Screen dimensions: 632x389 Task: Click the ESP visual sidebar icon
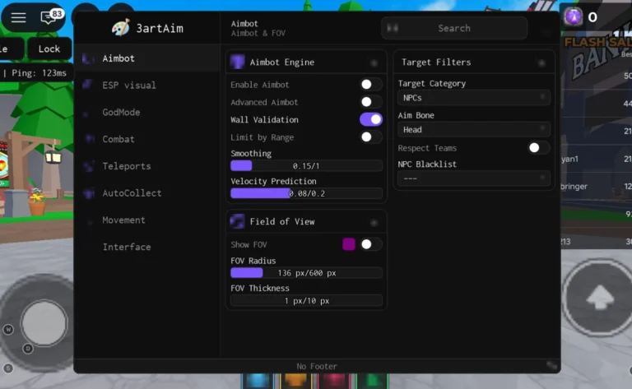pos(87,85)
